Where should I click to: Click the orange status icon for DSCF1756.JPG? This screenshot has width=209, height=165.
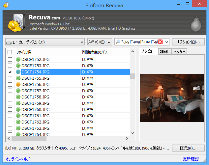pos(18,84)
